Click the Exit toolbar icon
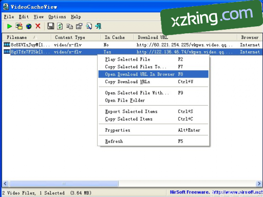Viewport: 263px width, 197px height. [99, 26]
